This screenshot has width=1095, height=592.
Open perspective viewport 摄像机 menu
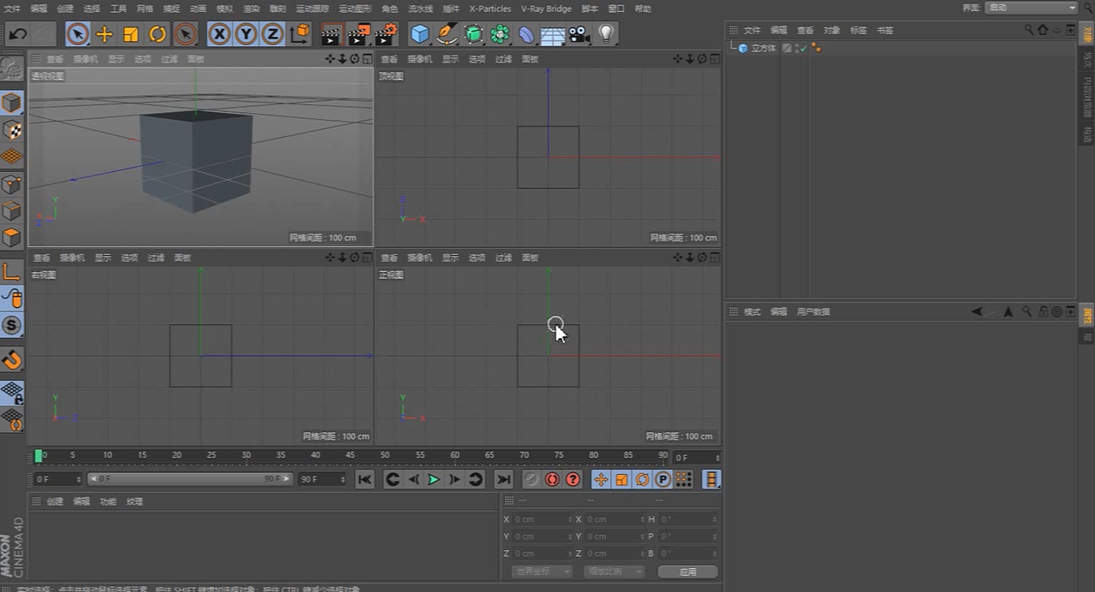[x=86, y=59]
